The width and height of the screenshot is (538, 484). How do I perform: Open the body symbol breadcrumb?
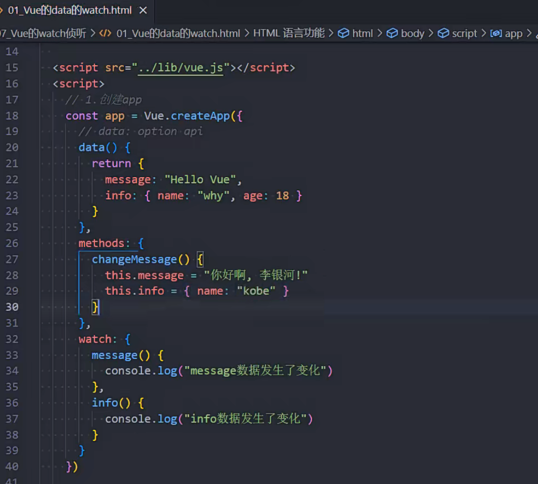(413, 33)
